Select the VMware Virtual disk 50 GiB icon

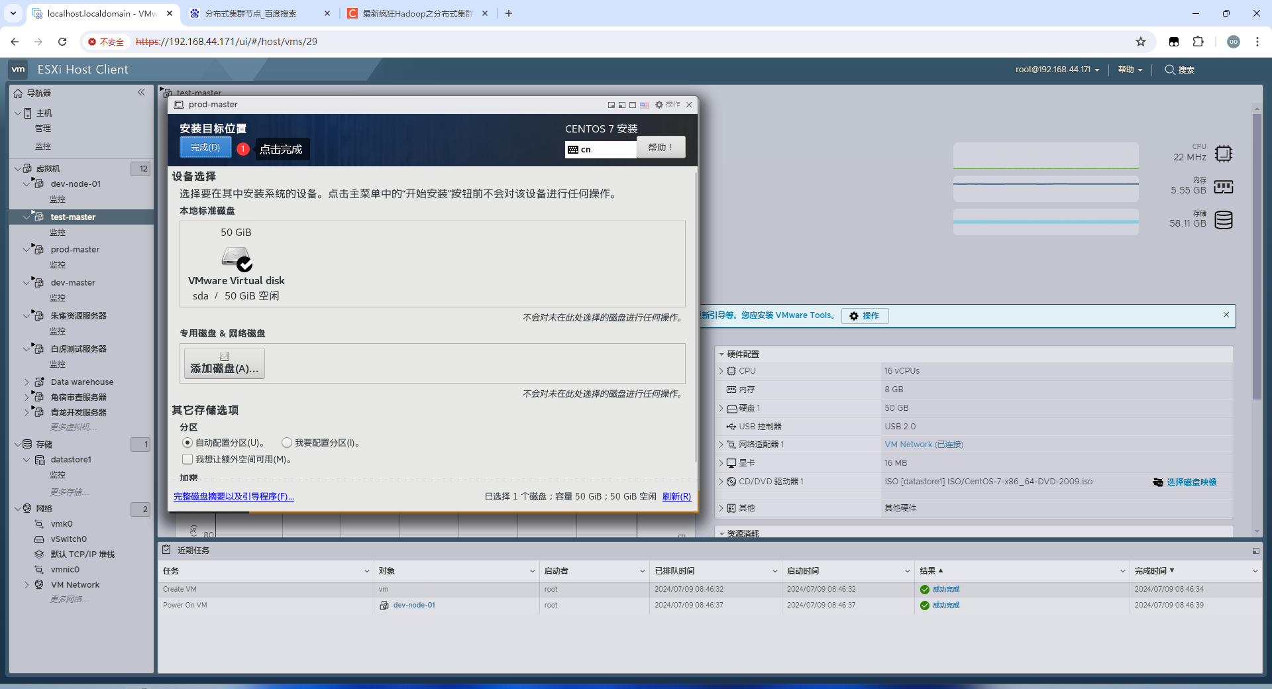237,259
